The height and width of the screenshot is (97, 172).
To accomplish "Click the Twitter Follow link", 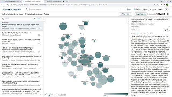I will tap(137, 9).
